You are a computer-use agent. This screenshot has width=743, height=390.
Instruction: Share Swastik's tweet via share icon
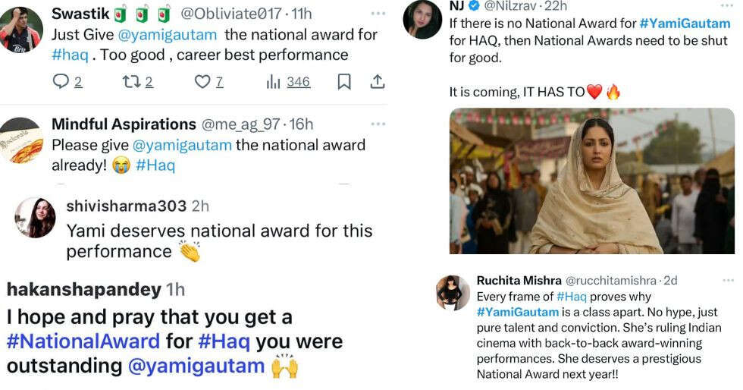point(377,82)
